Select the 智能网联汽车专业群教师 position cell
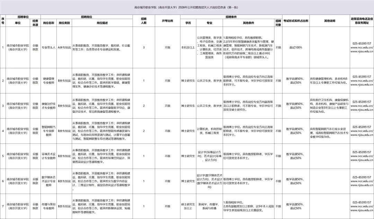 [x=49, y=131]
